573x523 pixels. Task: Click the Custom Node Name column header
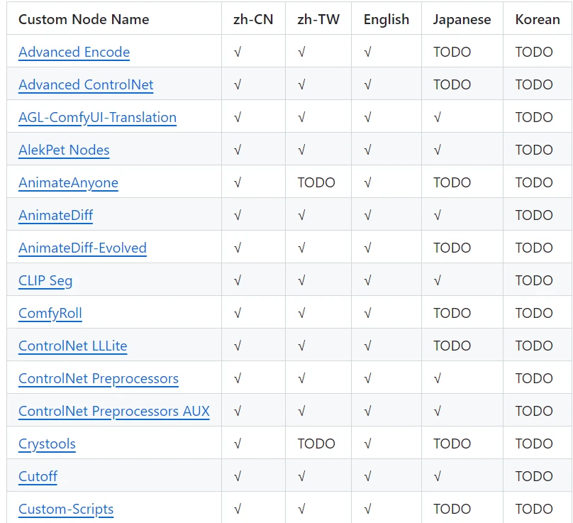point(84,19)
